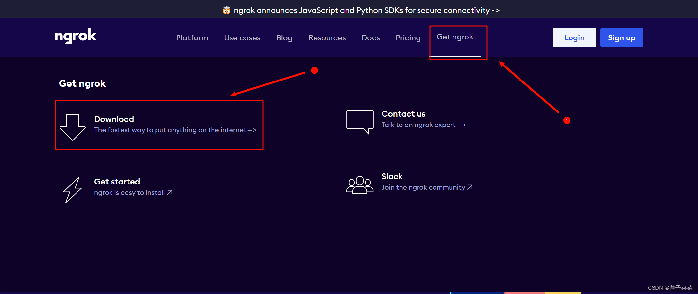Viewport: 698px width, 294px height.
Task: Open the Docs section
Action: coord(371,37)
